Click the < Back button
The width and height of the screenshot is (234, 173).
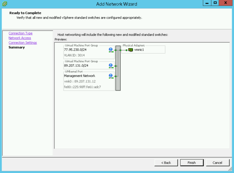pyautogui.click(x=166, y=163)
